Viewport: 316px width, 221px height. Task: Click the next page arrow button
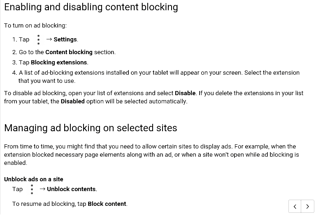(x=307, y=206)
